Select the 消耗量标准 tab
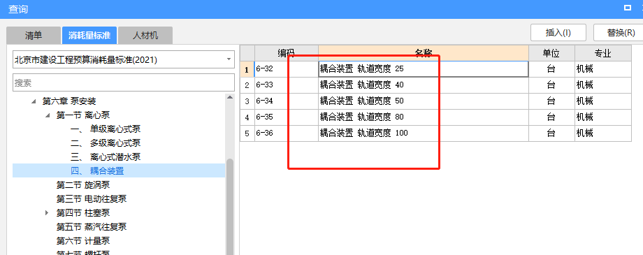 pyautogui.click(x=89, y=35)
